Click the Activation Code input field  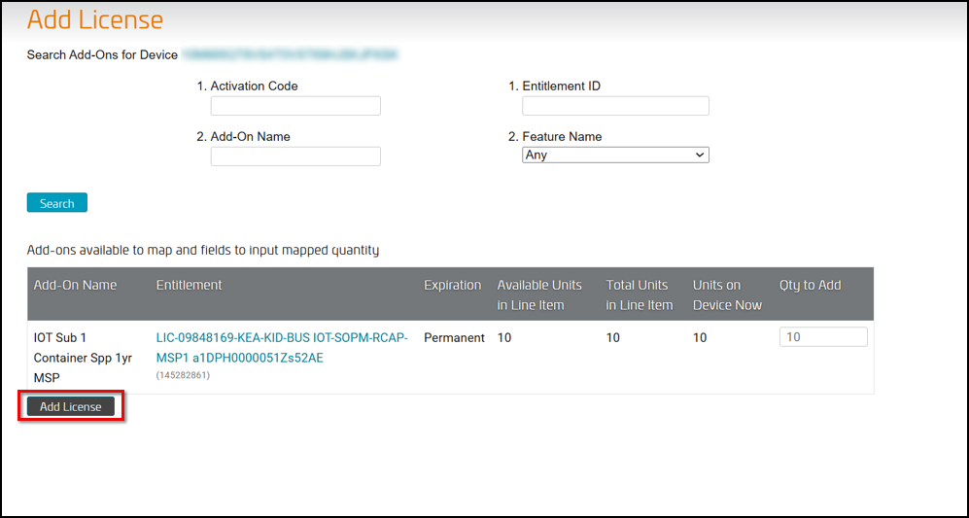coord(295,106)
